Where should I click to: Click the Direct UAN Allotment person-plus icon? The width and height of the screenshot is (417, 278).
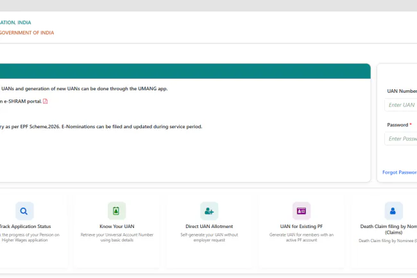(209, 211)
